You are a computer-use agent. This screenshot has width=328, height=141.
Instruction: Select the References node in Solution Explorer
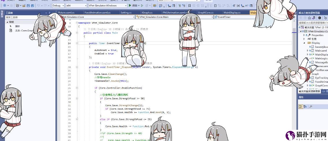tap(314, 39)
